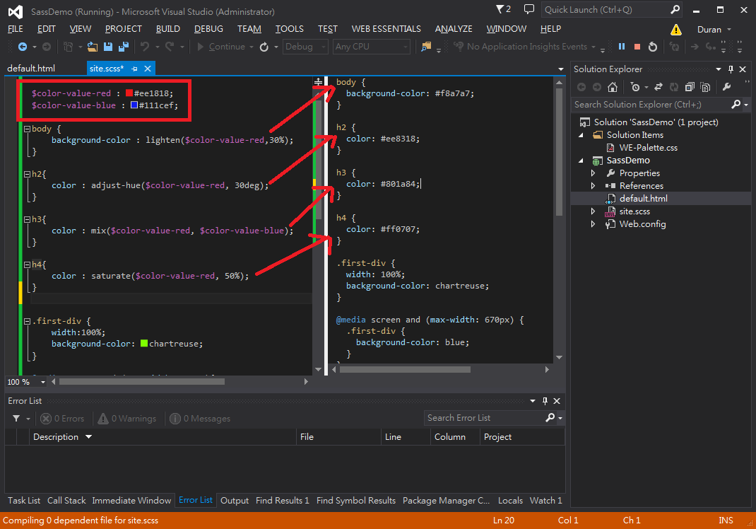Image resolution: width=756 pixels, height=529 pixels.
Task: Open the DEBUG menu
Action: 208,29
